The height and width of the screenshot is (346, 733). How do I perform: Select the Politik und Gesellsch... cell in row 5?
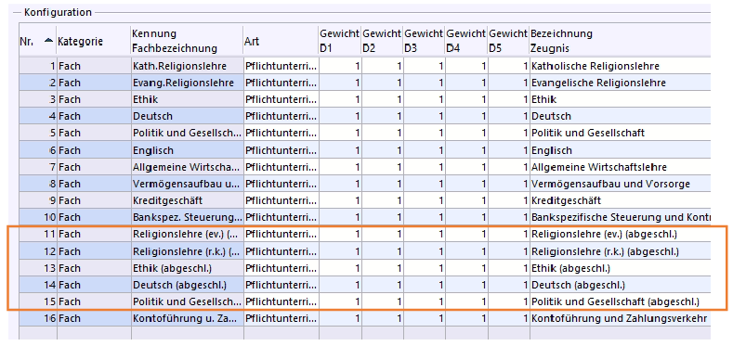pyautogui.click(x=187, y=133)
